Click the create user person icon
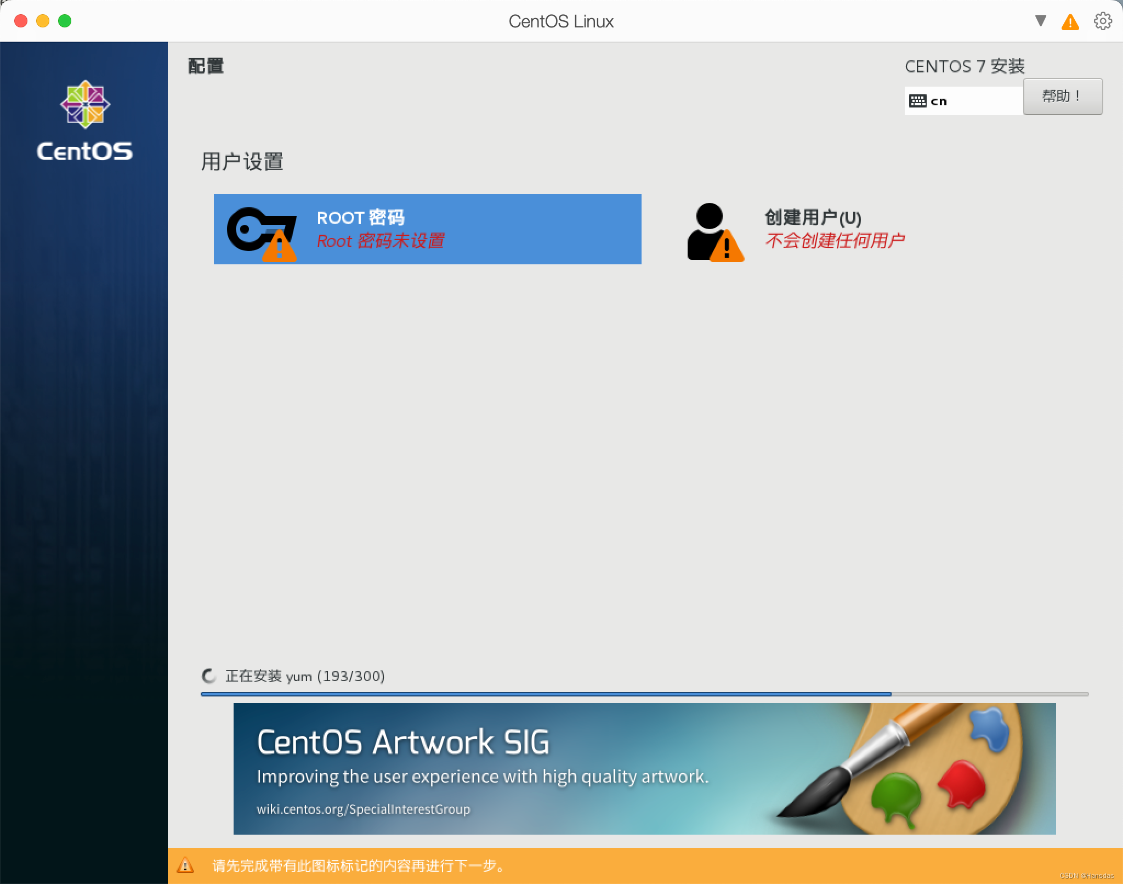Viewport: 1123px width, 884px height. pos(713,231)
